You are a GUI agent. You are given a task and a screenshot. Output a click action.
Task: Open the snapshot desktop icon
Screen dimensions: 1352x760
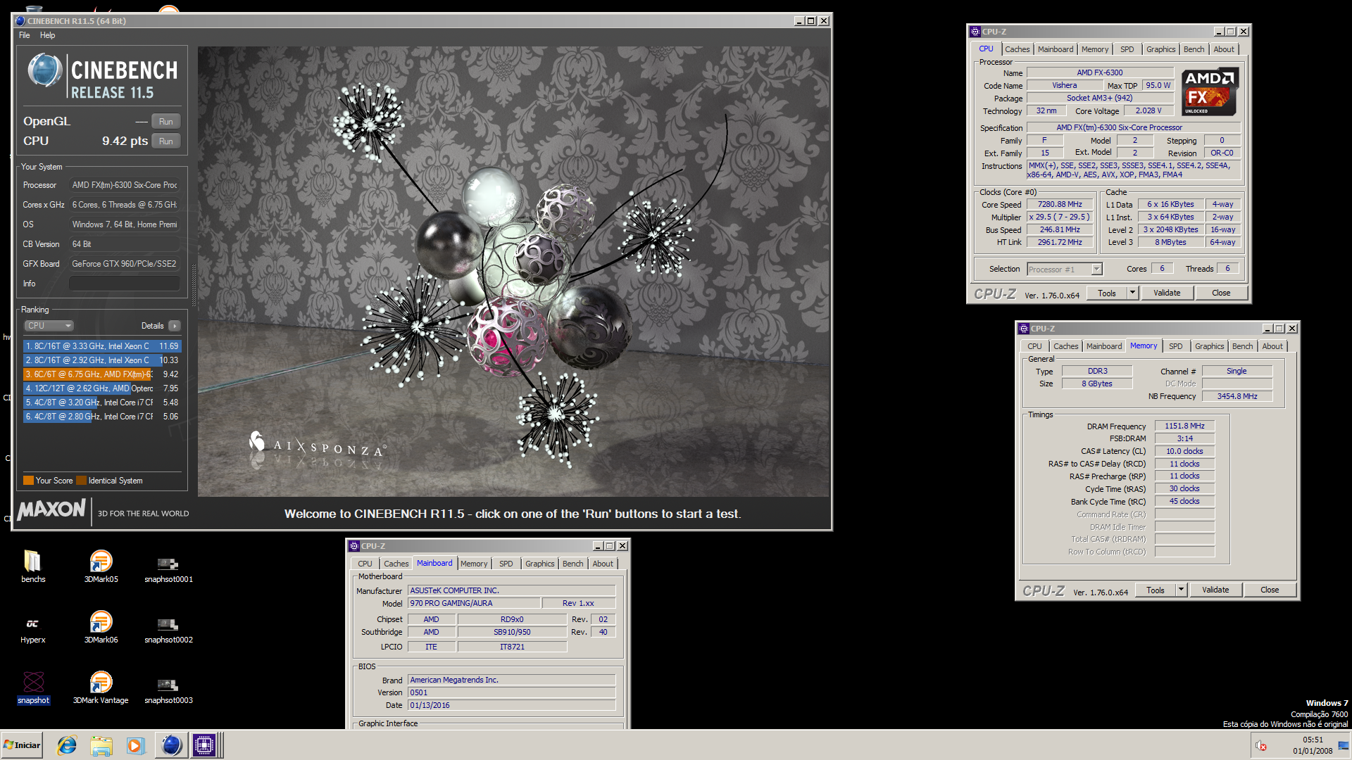(33, 688)
